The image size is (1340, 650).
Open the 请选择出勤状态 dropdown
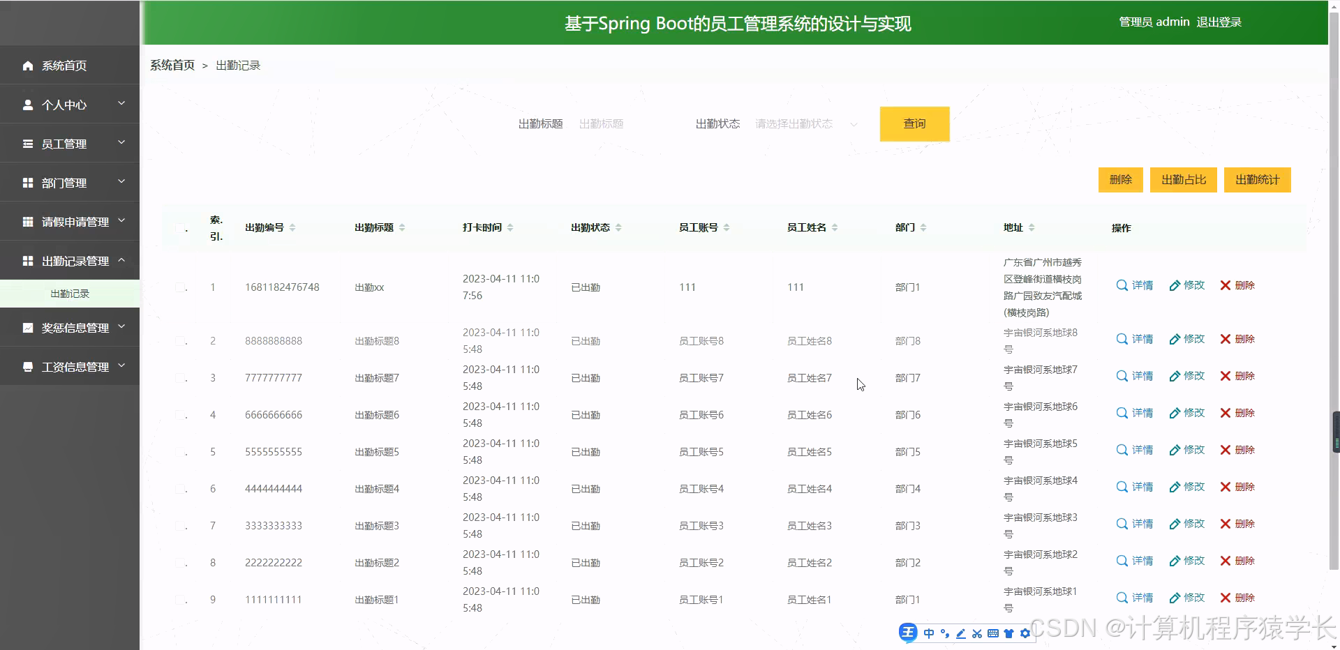pyautogui.click(x=804, y=123)
